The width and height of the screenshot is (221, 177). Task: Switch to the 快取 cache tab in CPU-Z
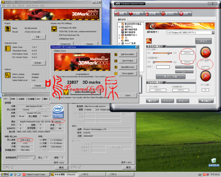coord(13,99)
